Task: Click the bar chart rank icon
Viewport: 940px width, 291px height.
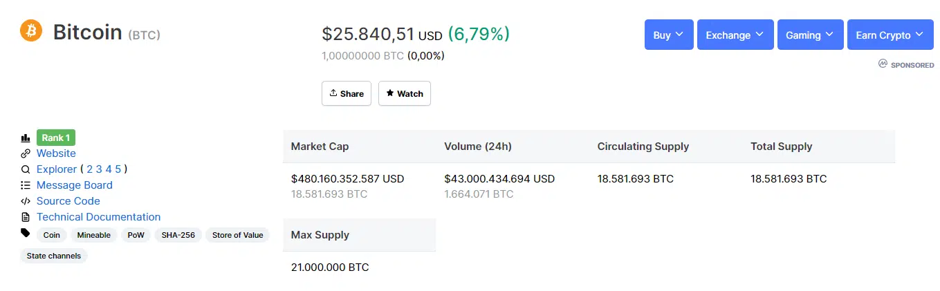Action: (26, 138)
